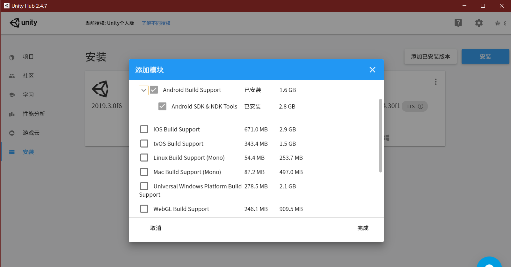This screenshot has width=511, height=267.
Task: Click the LTS badge on the install card
Action: pos(415,106)
